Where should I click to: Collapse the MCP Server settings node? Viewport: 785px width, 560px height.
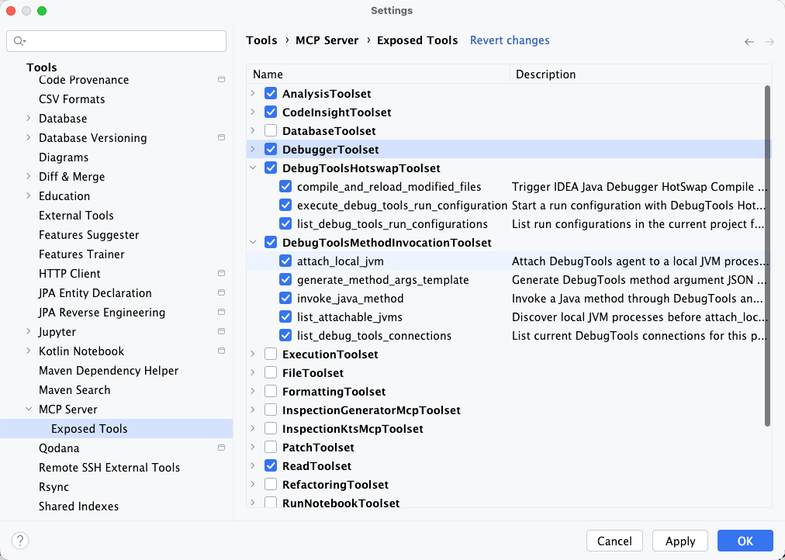tap(29, 409)
